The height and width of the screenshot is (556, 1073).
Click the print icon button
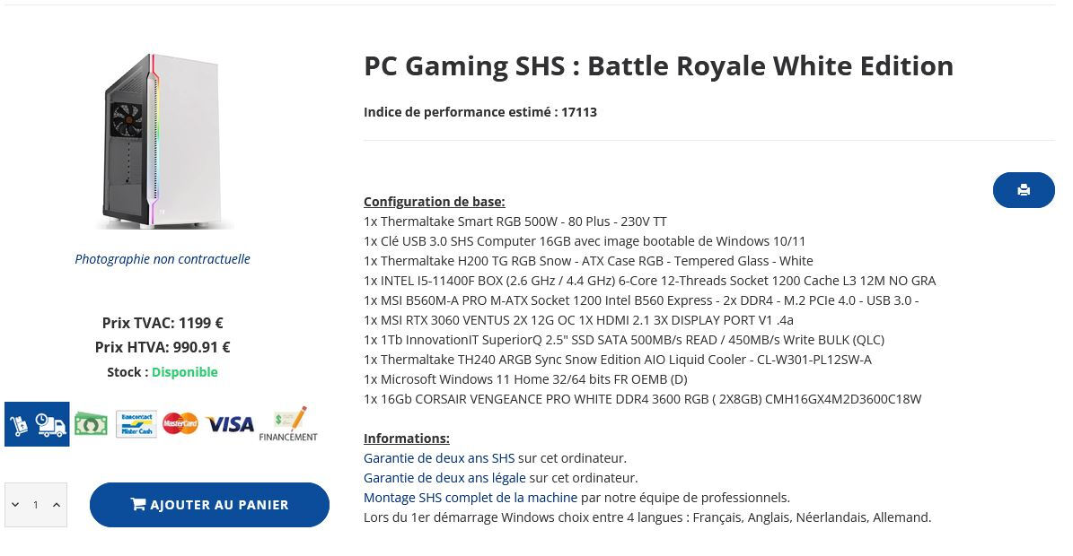click(1024, 190)
